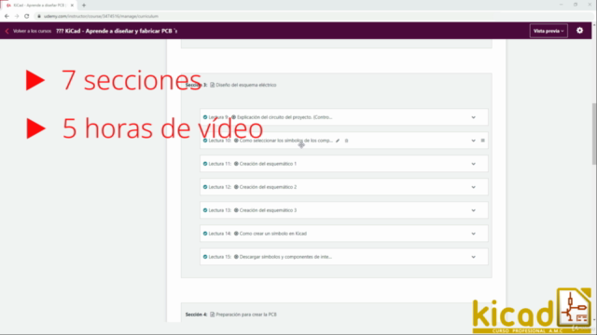Expand Lectura 13 chevron

coord(473,210)
